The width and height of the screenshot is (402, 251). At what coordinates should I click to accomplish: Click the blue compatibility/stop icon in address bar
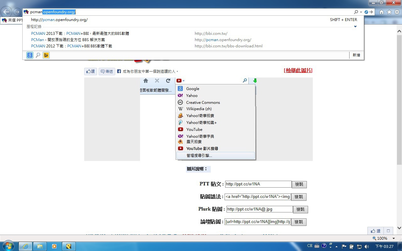pos(366,12)
